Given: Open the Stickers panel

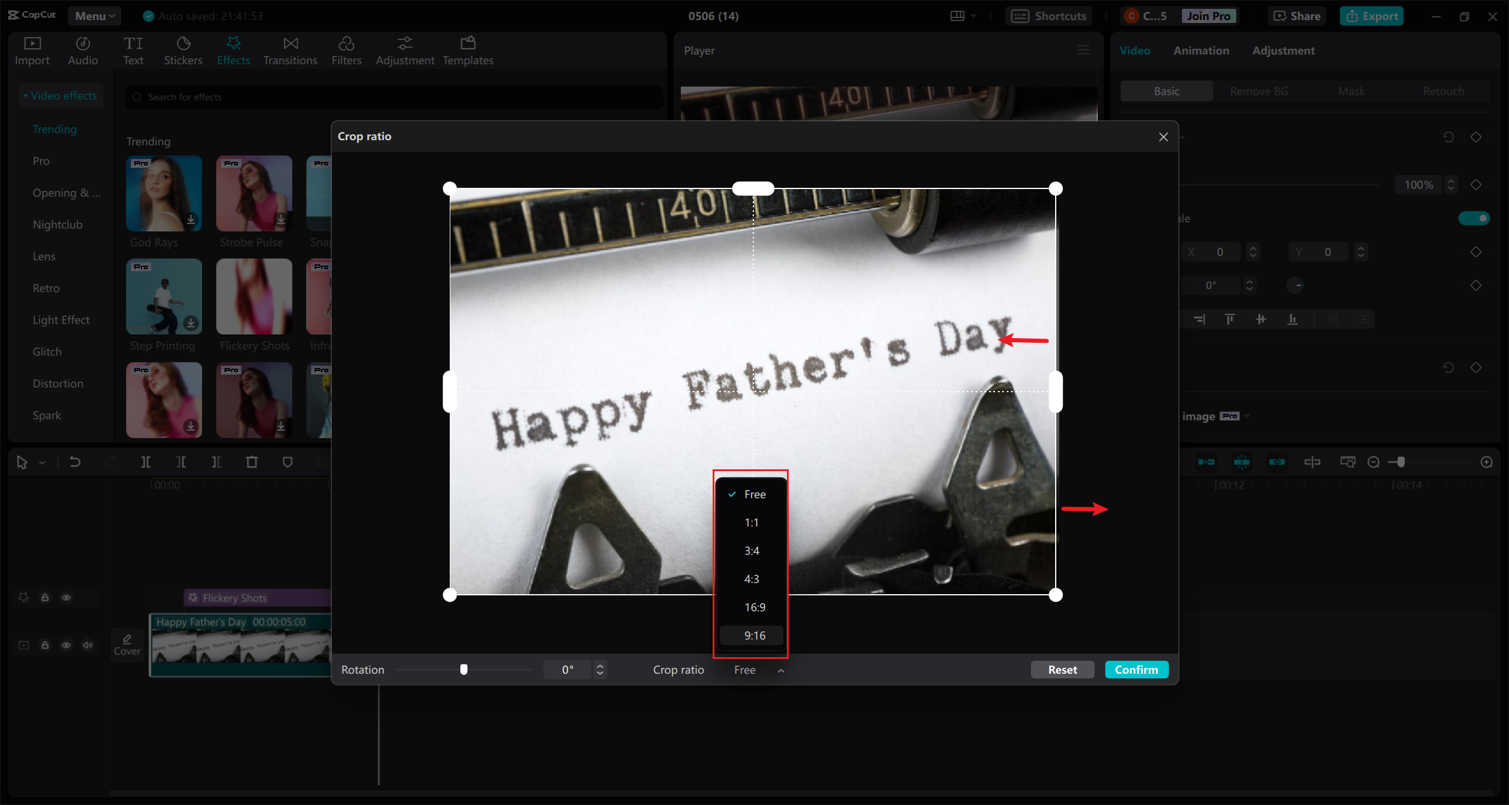Looking at the screenshot, I should [183, 50].
